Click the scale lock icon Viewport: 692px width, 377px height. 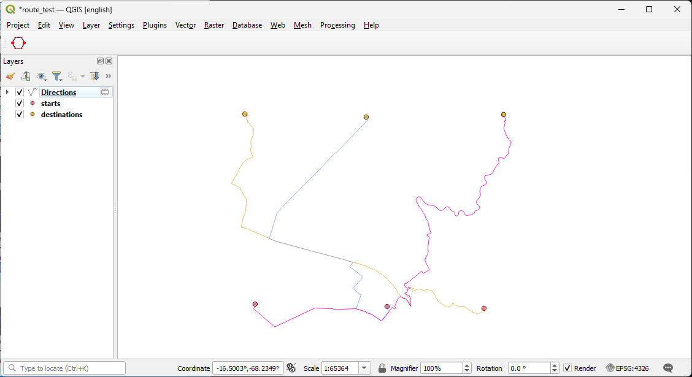click(382, 368)
